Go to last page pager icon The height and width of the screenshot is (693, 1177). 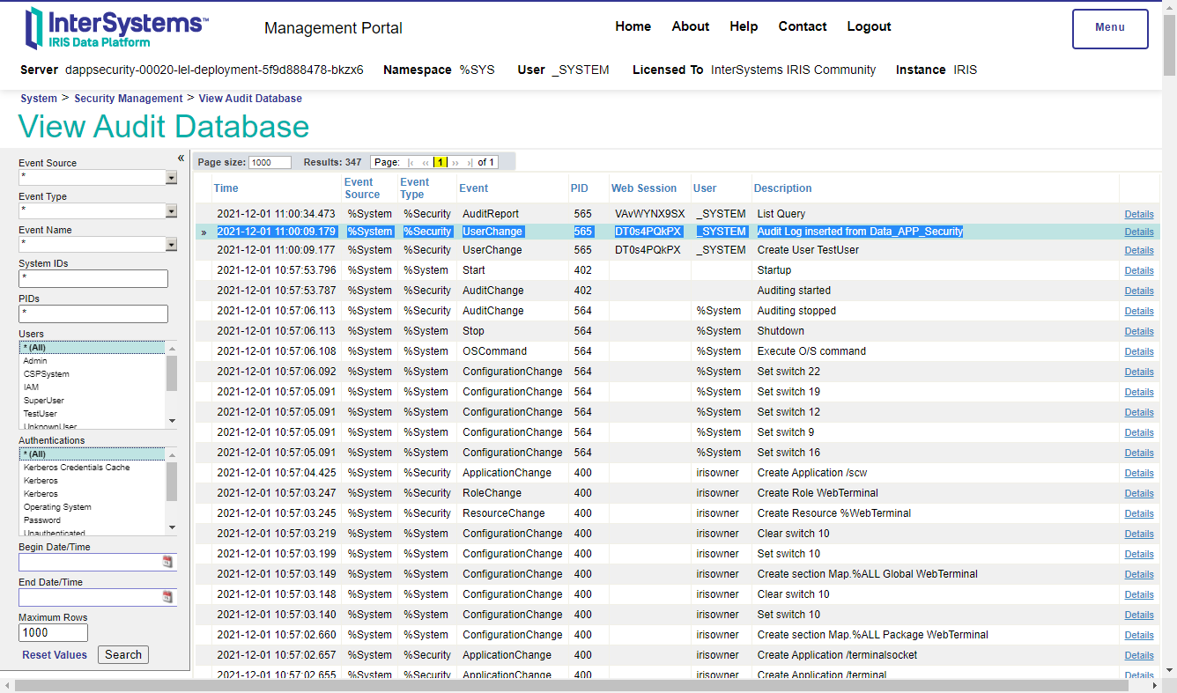pos(470,162)
